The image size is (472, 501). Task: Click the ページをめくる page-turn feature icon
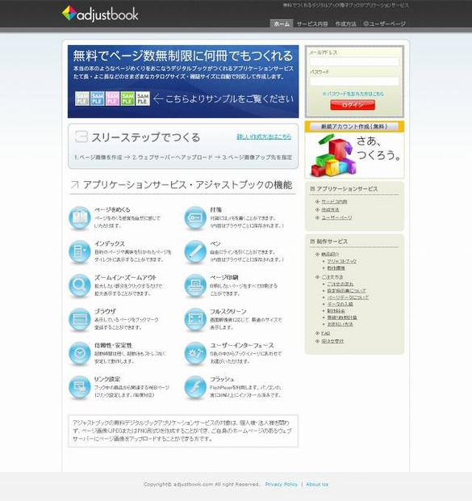click(x=79, y=217)
